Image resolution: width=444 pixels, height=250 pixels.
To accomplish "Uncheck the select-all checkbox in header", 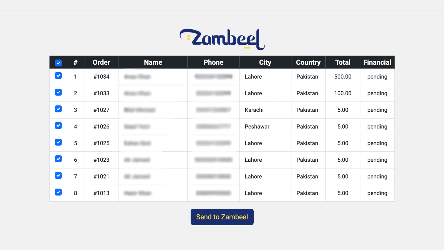I will click(x=58, y=63).
